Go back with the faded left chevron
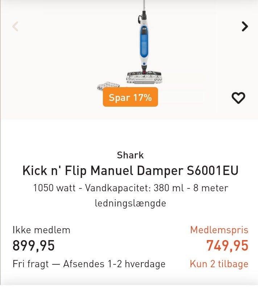Viewport: 258px width, 290px height. click(x=15, y=26)
